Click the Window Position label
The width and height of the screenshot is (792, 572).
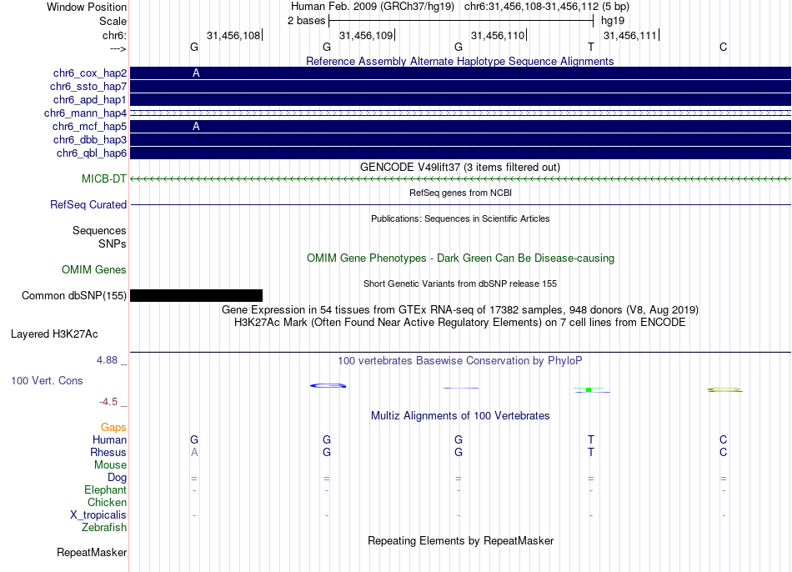[87, 7]
